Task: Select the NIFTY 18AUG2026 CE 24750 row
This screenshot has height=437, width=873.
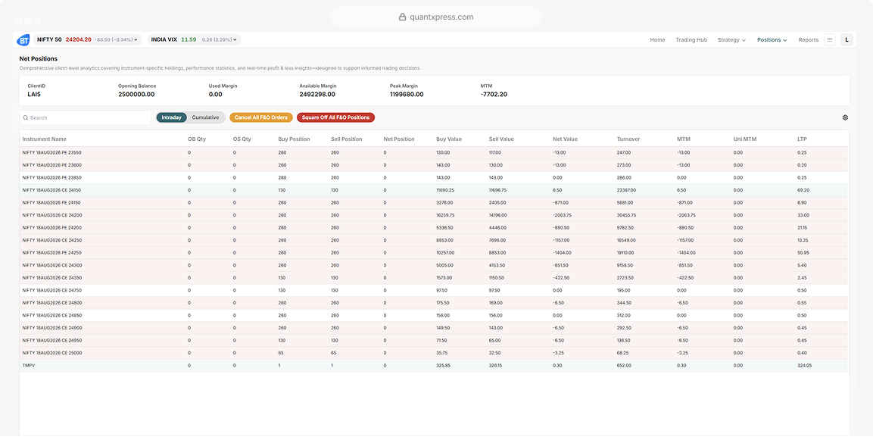Action: tap(435, 290)
